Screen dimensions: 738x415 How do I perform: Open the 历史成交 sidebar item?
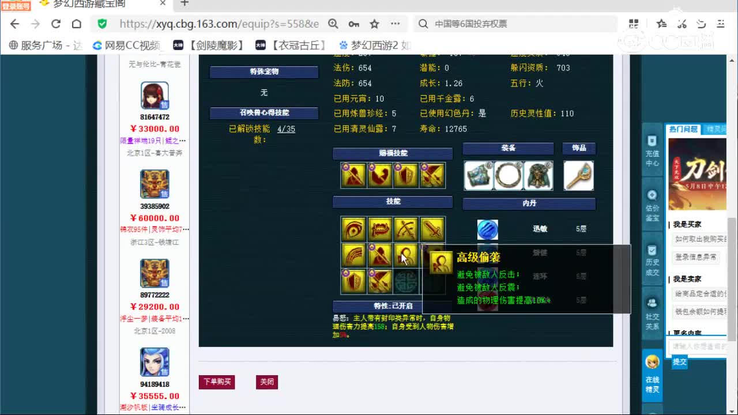click(x=652, y=260)
